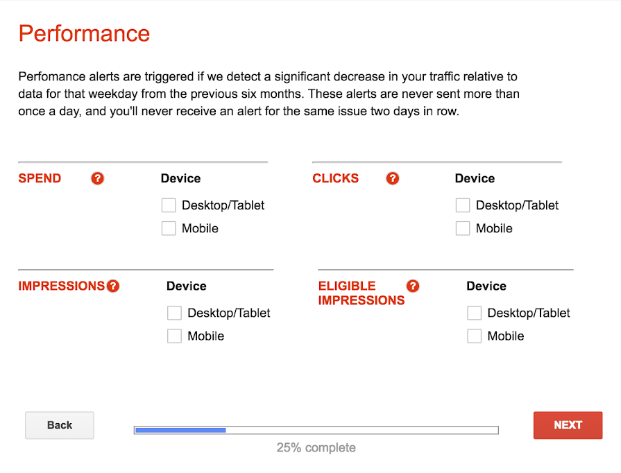Select Desktop/Tablet under IMPRESSIONS
The image size is (621, 473).
pos(174,313)
